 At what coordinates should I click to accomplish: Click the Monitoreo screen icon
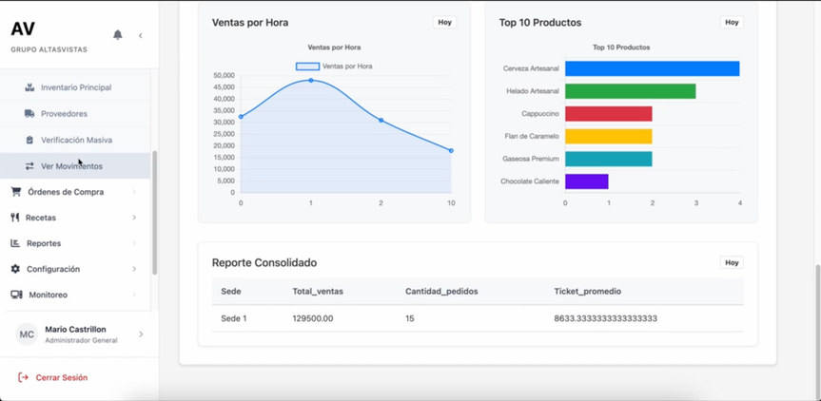(x=17, y=295)
